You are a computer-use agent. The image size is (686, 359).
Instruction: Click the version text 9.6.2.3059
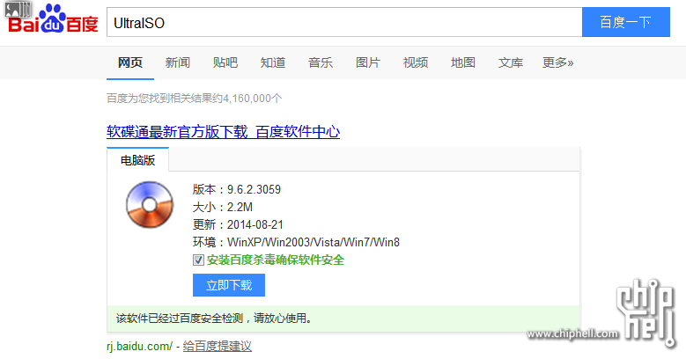[x=254, y=189]
